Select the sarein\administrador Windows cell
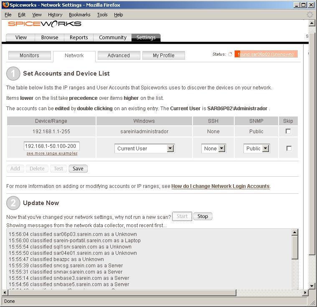317x307 pixels. pyautogui.click(x=144, y=132)
